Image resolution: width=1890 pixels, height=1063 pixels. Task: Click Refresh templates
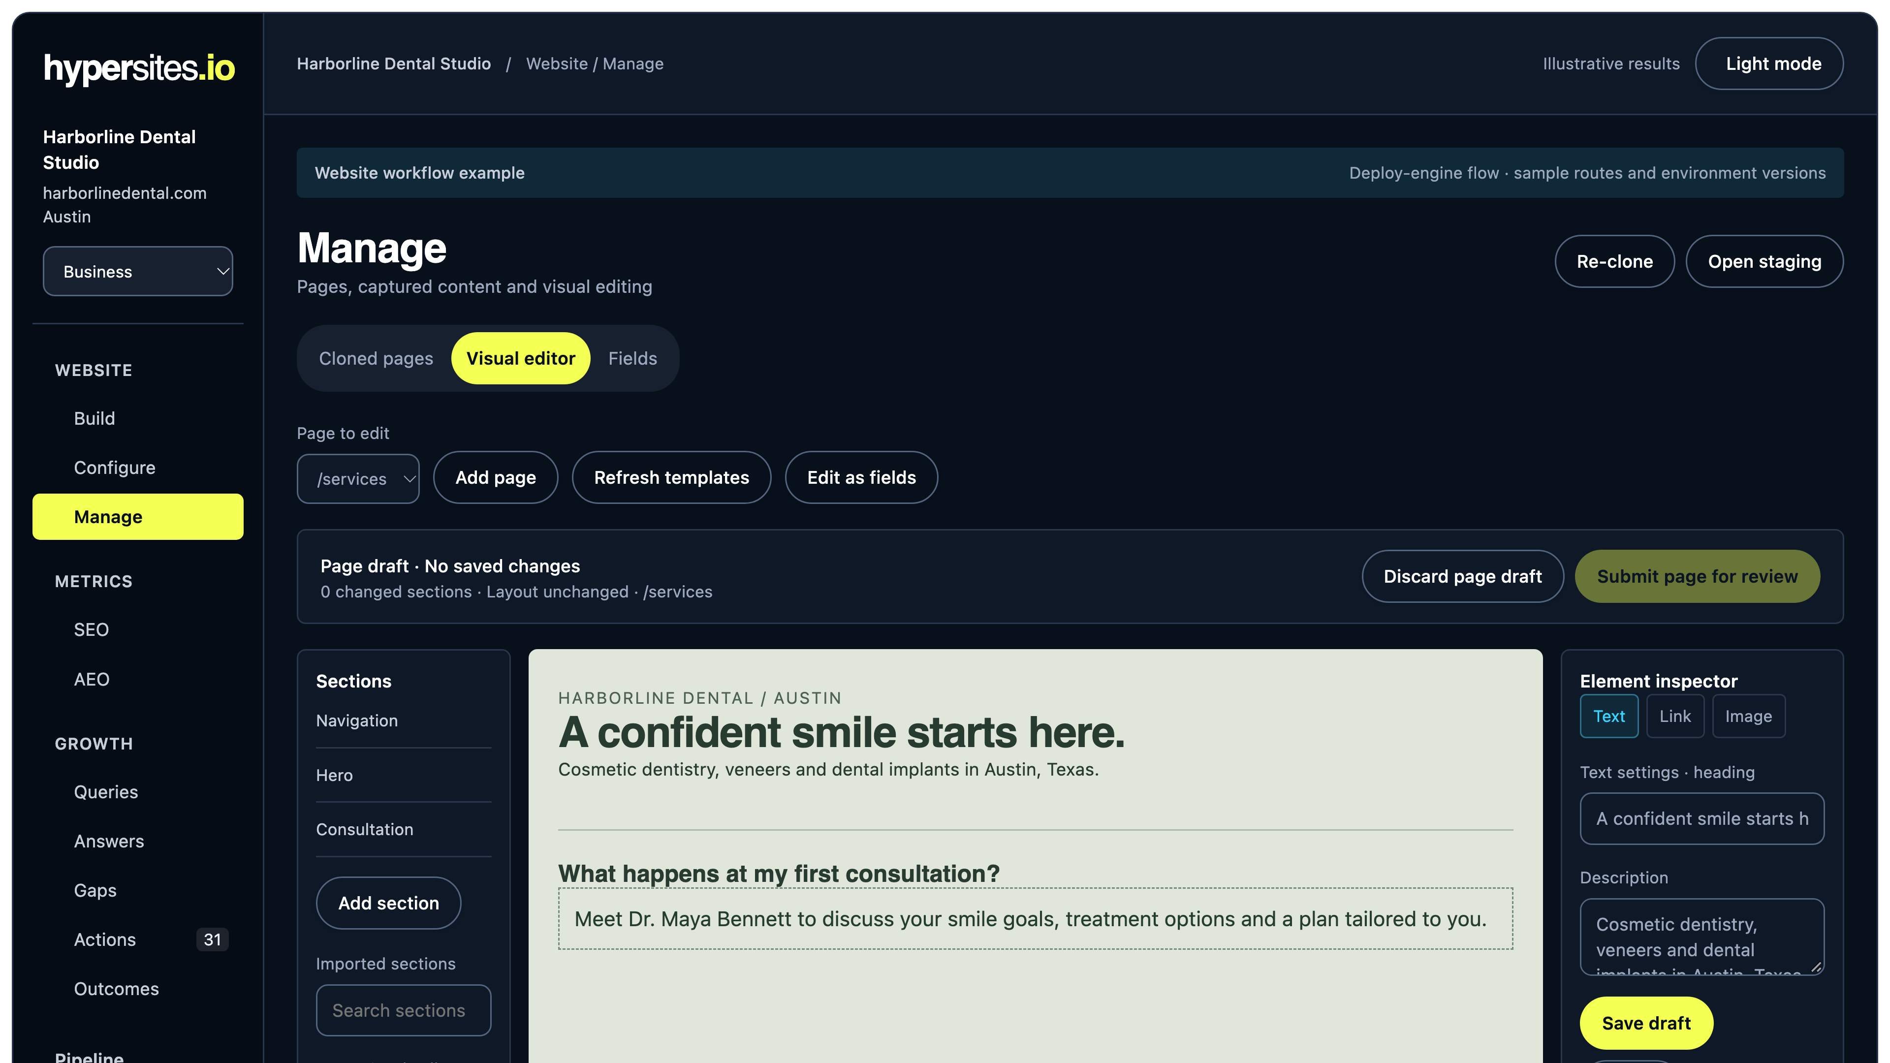point(671,477)
